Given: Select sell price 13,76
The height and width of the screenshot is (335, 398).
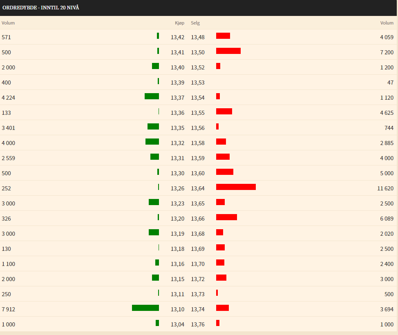Looking at the screenshot, I should pos(198,324).
